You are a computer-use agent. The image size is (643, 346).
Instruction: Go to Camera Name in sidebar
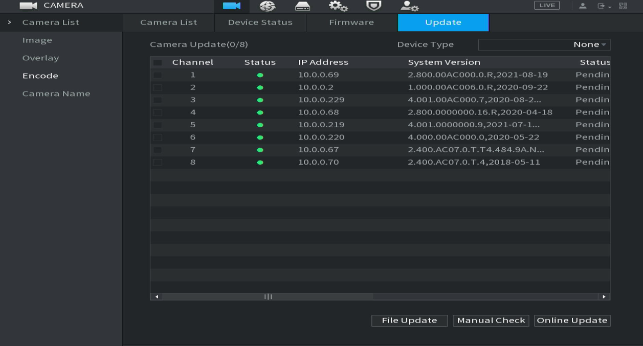point(56,94)
